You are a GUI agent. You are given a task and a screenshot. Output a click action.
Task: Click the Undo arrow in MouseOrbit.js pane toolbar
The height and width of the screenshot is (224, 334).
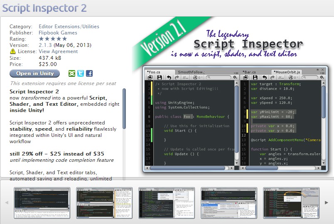pyautogui.click(x=265, y=78)
